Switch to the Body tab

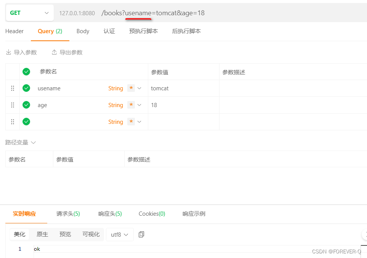tap(83, 31)
